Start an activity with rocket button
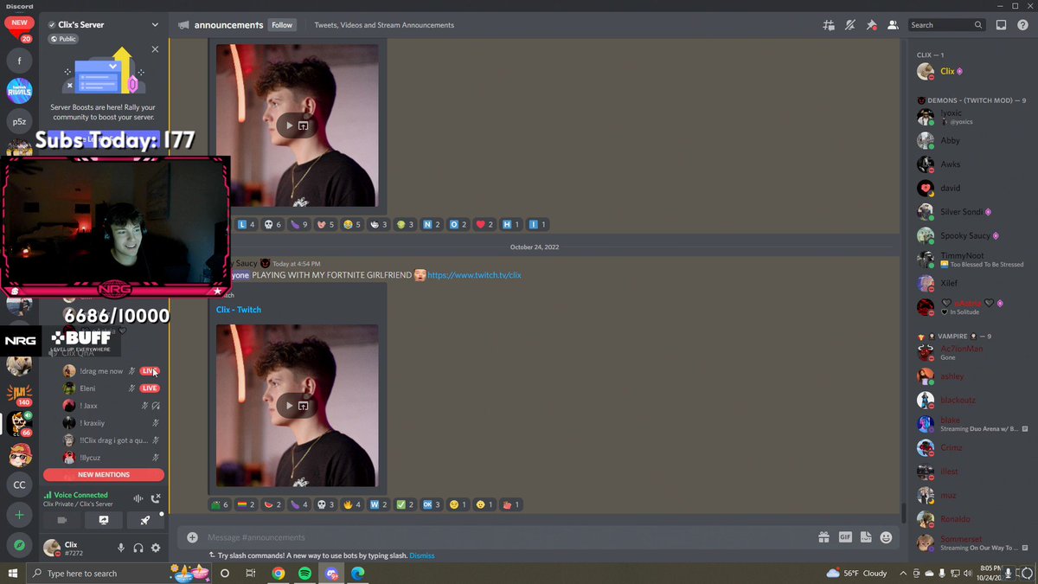The width and height of the screenshot is (1038, 584). (145, 520)
